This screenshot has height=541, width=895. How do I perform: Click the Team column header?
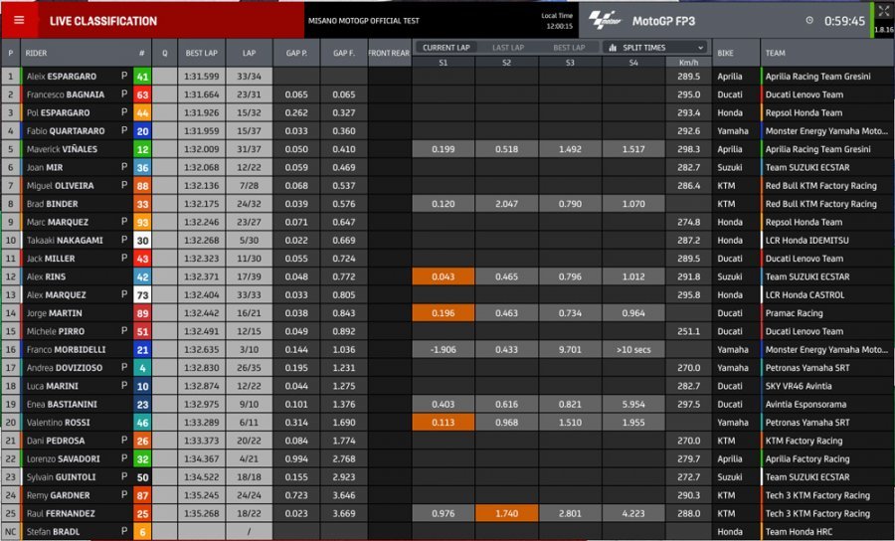[776, 53]
